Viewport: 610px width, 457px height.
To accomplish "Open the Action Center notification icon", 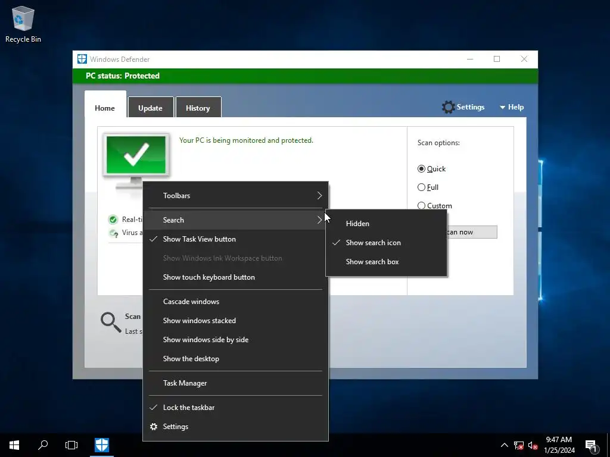I will [592, 445].
